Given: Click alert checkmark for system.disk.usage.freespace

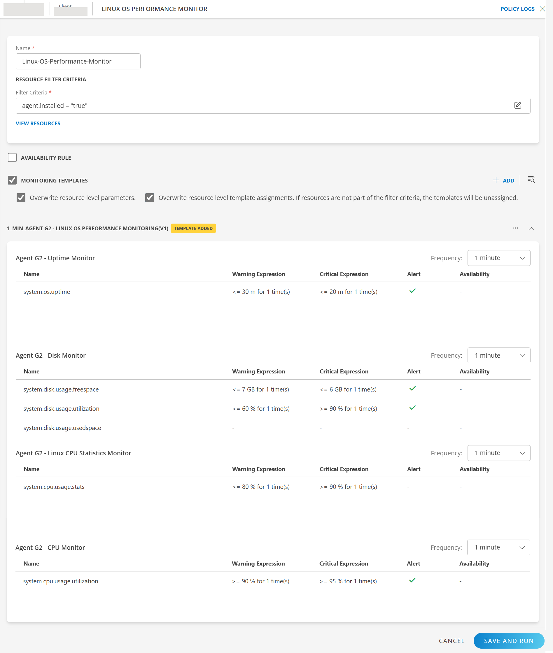Looking at the screenshot, I should [x=412, y=389].
